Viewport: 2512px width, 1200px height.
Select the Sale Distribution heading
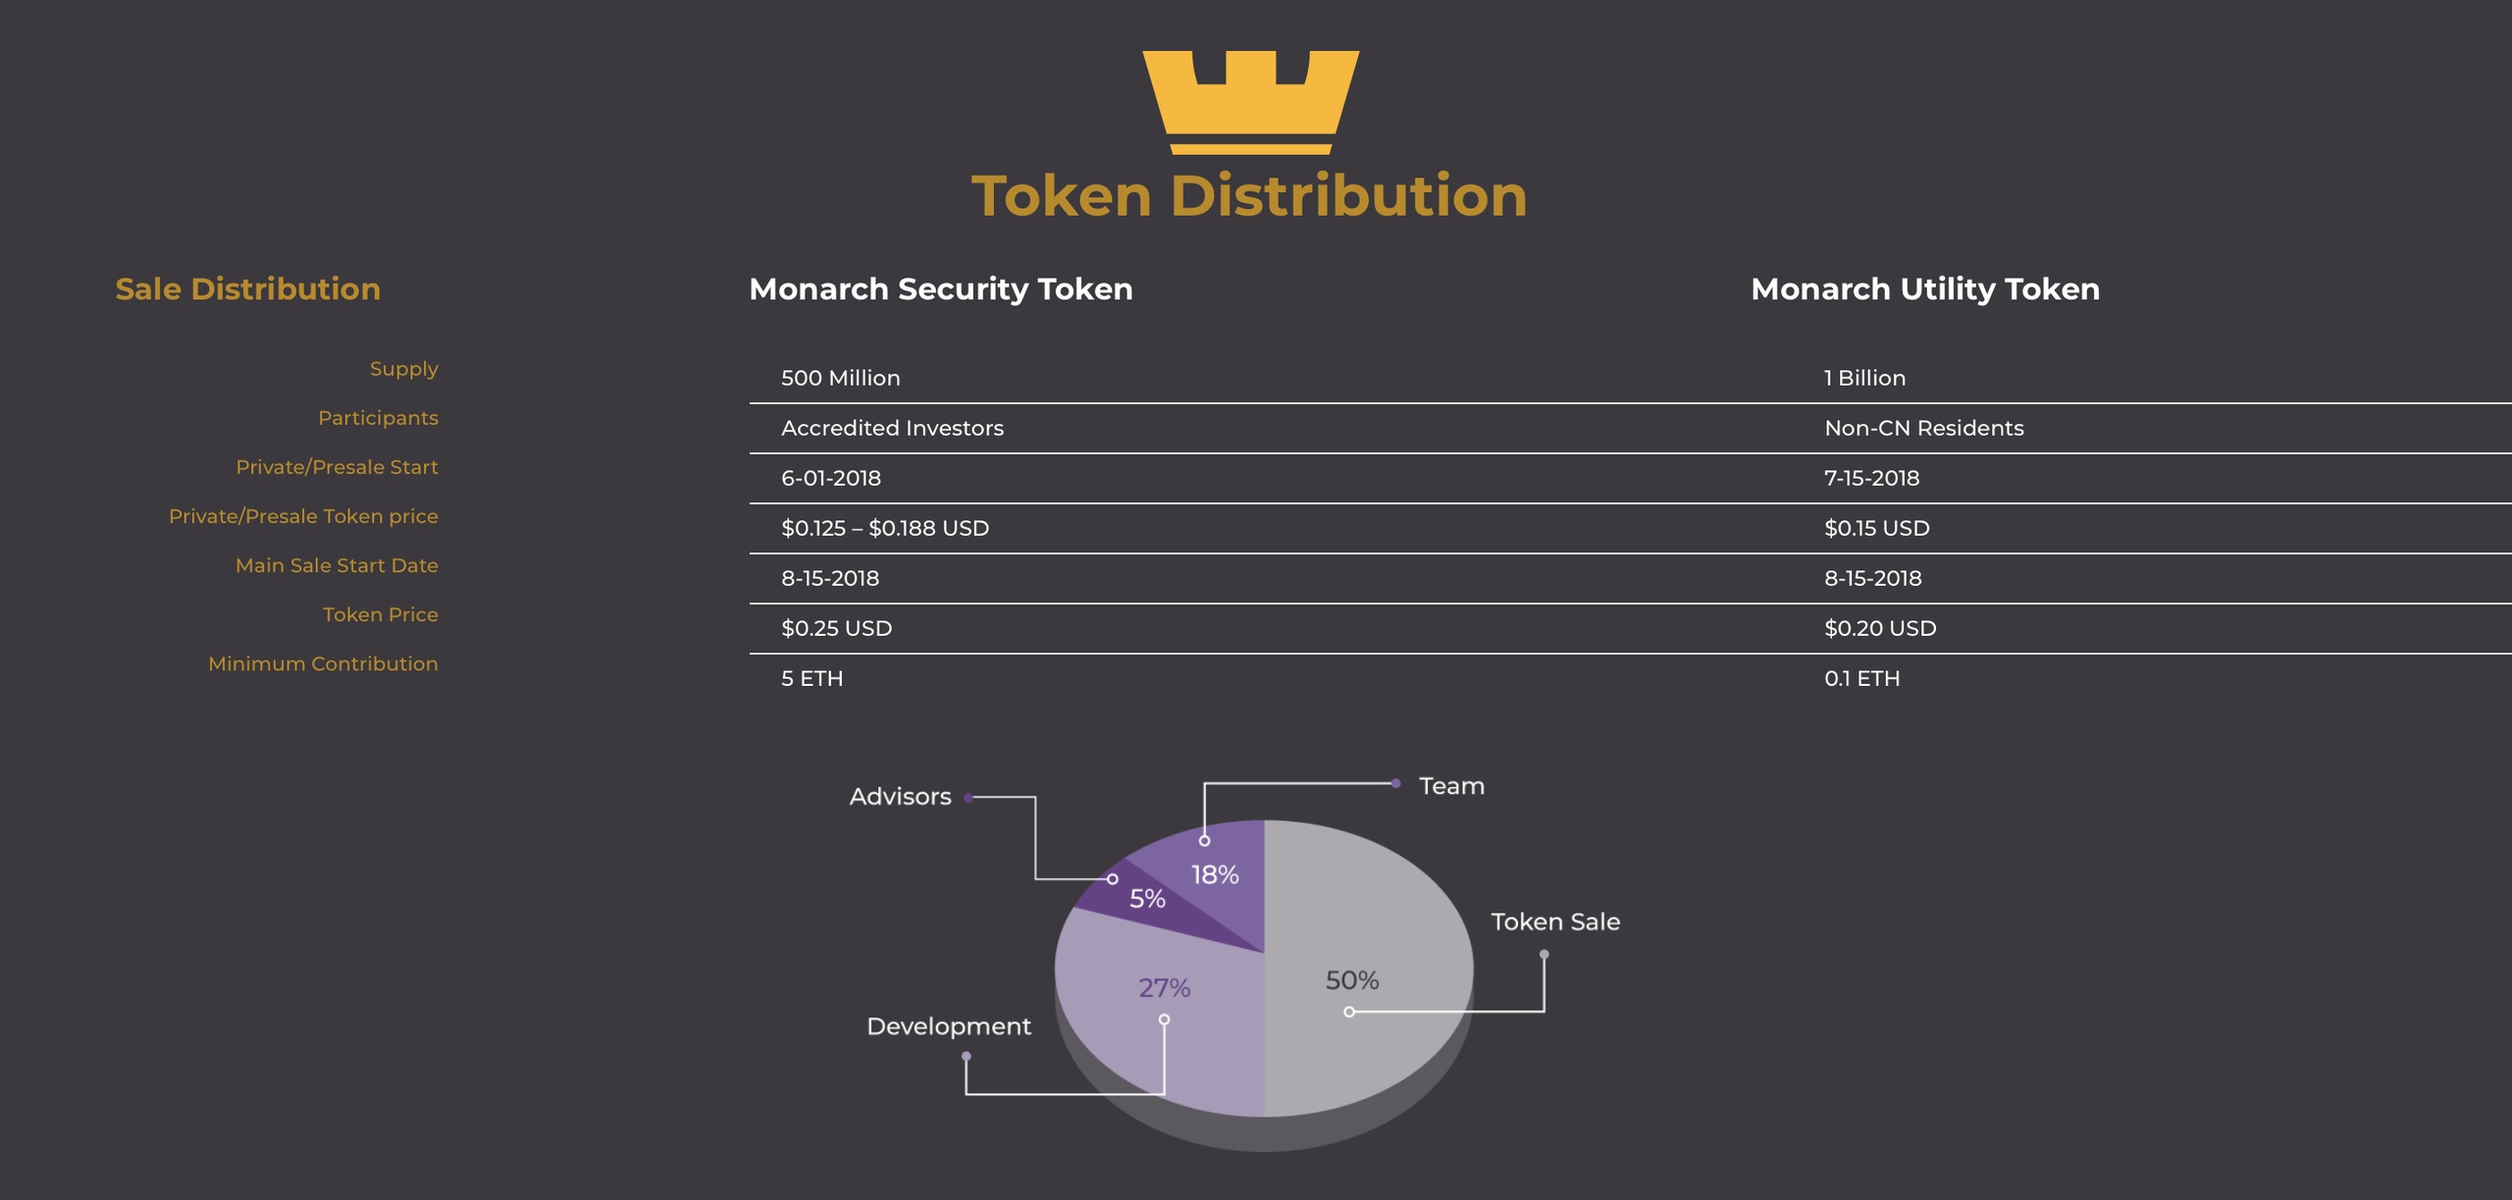247,288
